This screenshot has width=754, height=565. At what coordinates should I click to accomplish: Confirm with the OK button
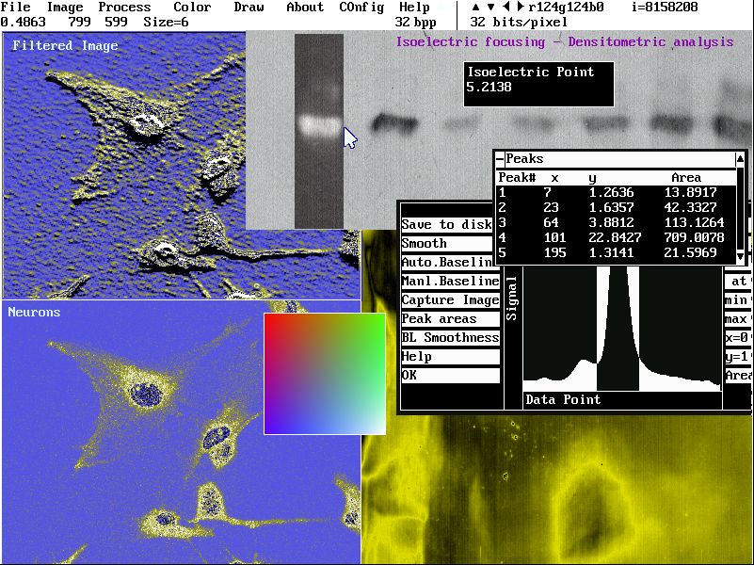coord(451,376)
